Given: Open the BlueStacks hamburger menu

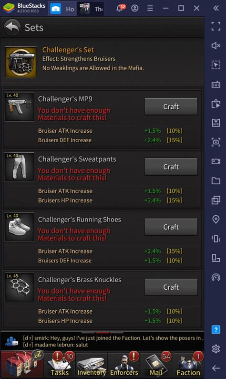Looking at the screenshot, I should point(150,9).
